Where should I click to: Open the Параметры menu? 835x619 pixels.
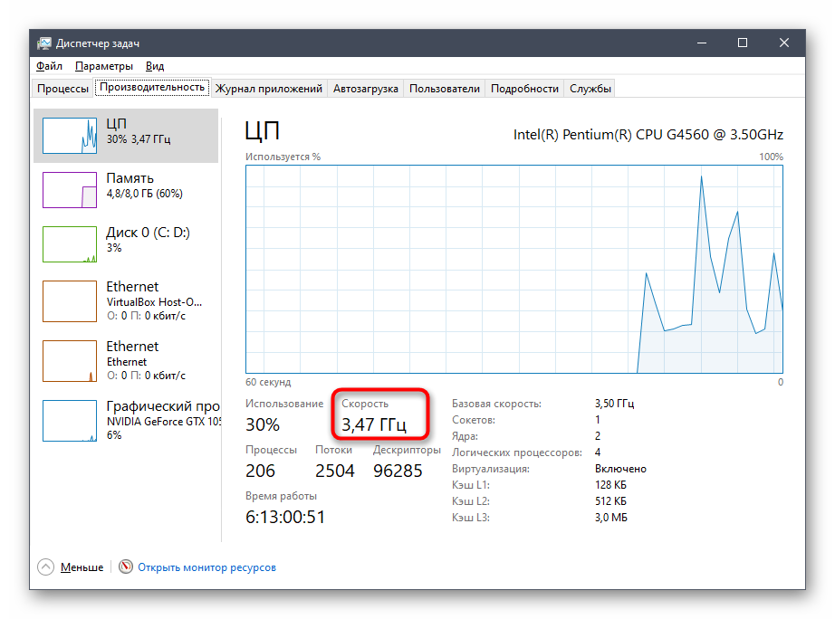tap(103, 66)
